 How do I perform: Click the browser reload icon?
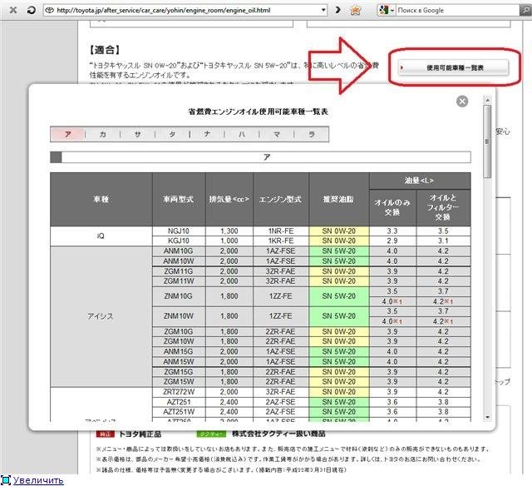[32, 10]
